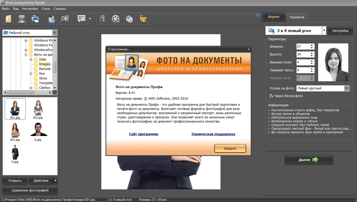Image resolution: width=357 pixels, height=202 pixels.
Task: Select the 6.jpg thumbnail
Action: [38, 132]
